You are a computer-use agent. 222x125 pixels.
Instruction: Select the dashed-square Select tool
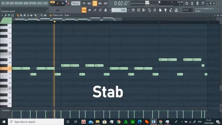pos(39,15)
